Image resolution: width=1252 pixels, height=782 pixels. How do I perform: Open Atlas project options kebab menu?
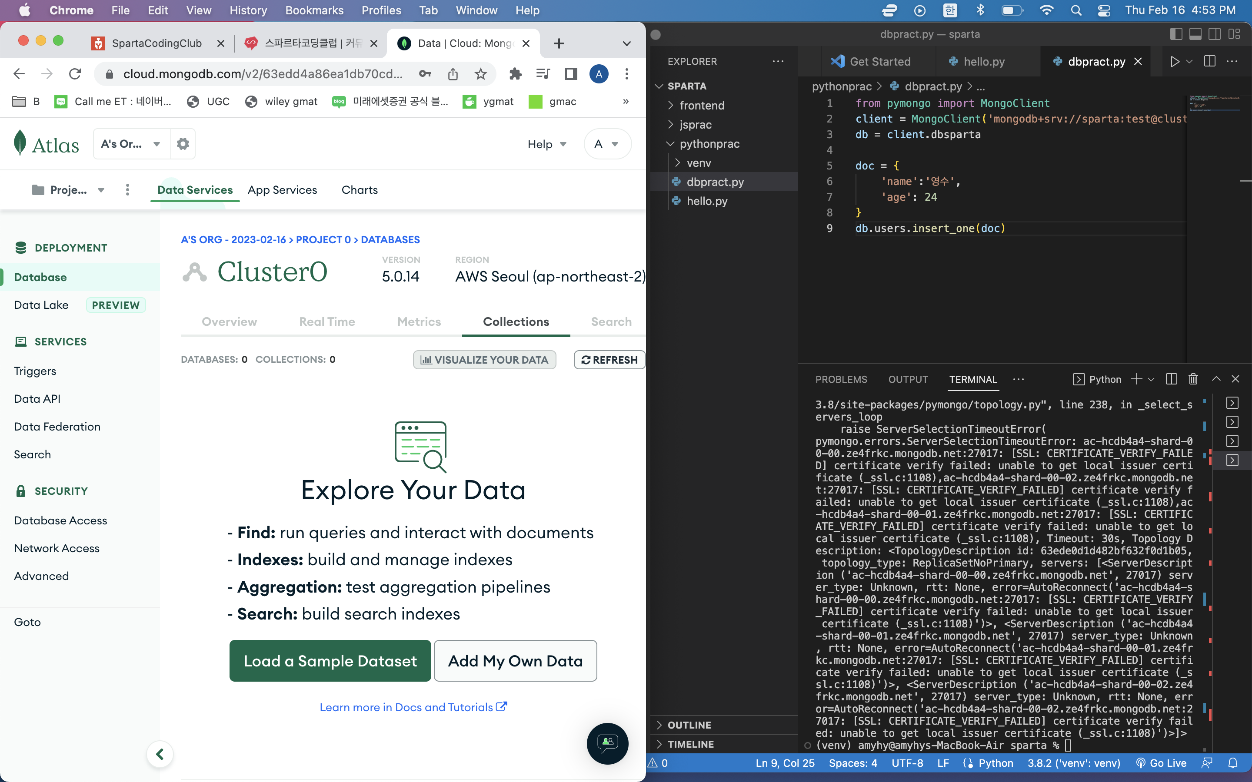point(127,190)
